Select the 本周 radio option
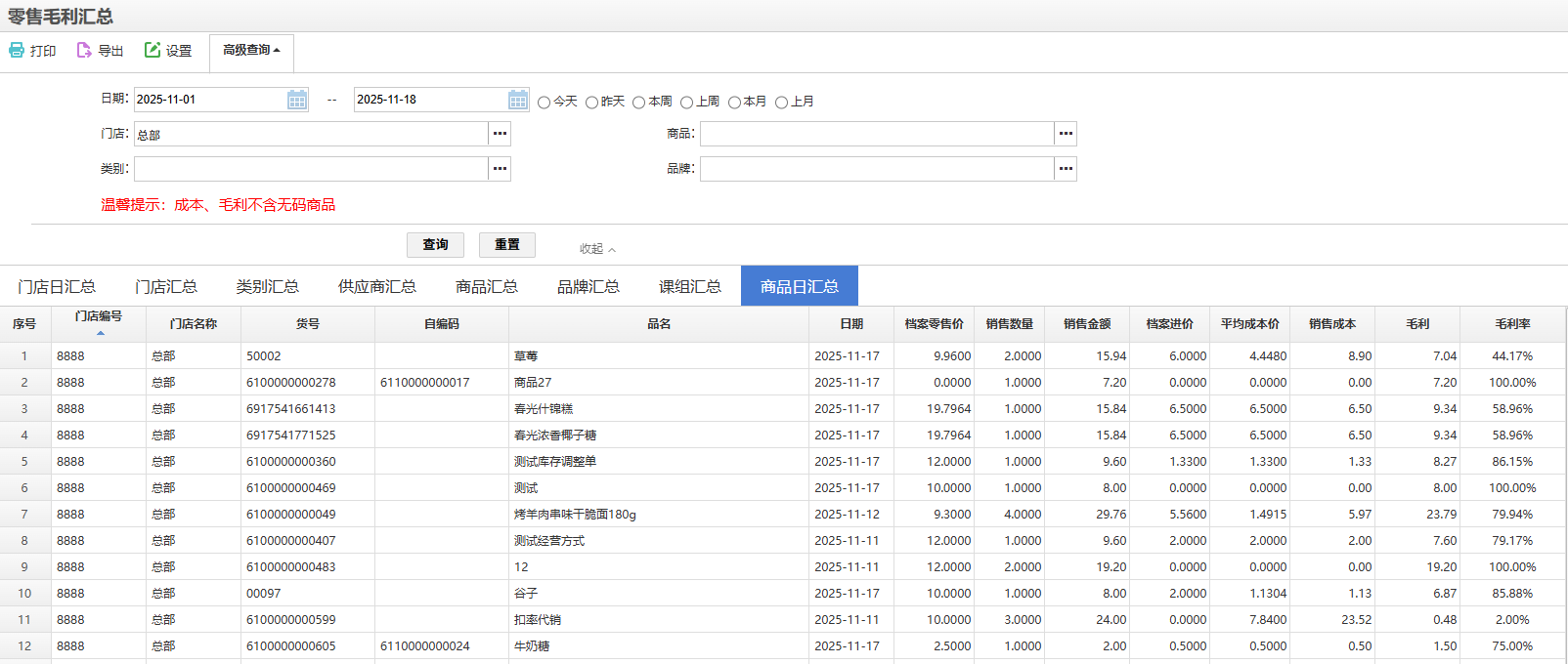 click(x=639, y=103)
